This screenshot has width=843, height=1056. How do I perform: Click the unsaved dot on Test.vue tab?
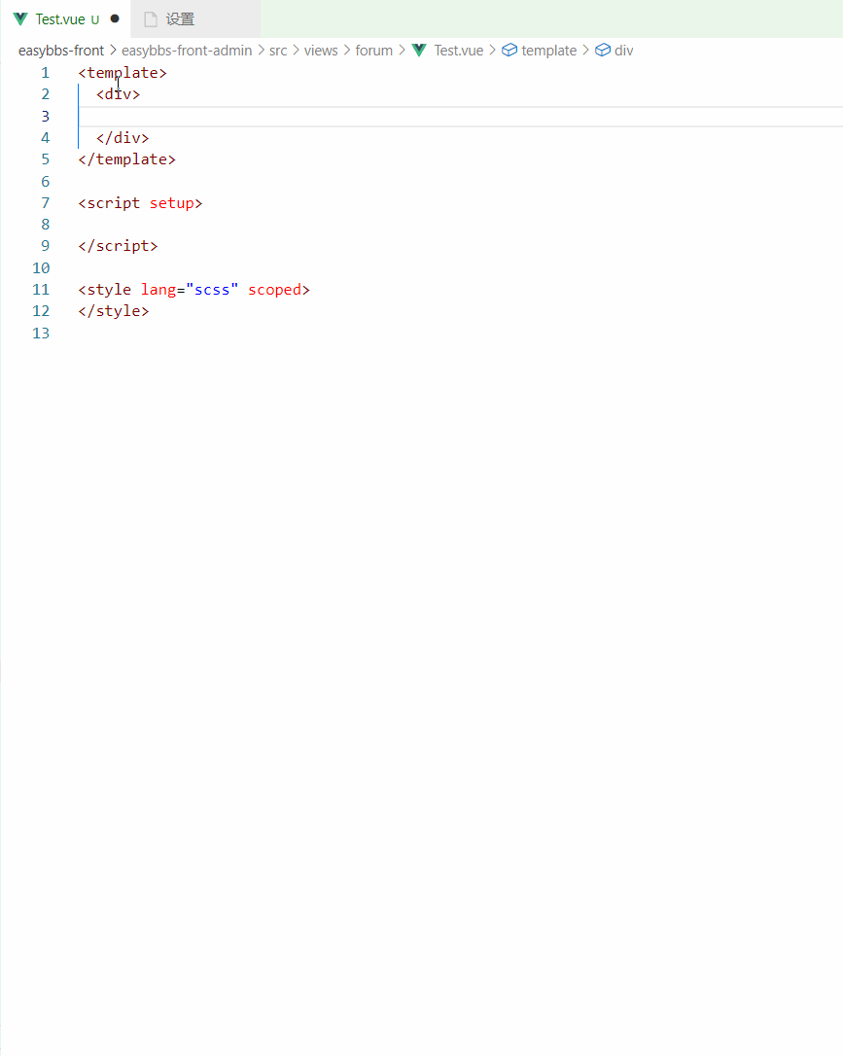click(x=115, y=18)
